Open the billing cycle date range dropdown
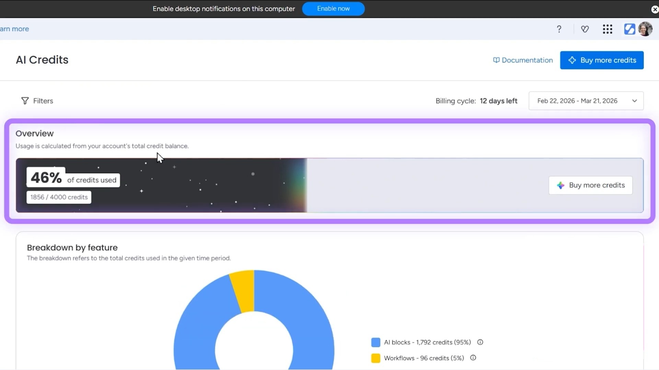Screen dimensions: 659x370 586,100
